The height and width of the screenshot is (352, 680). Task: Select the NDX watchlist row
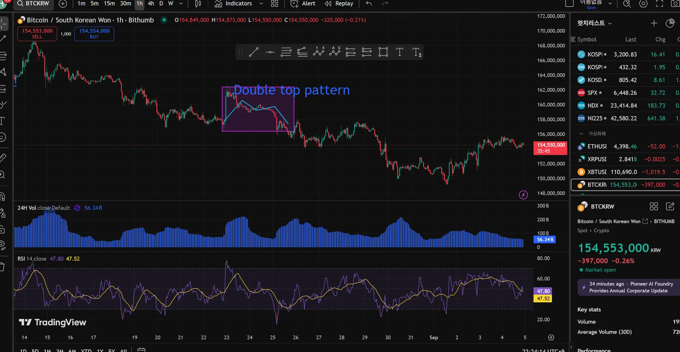click(625, 106)
